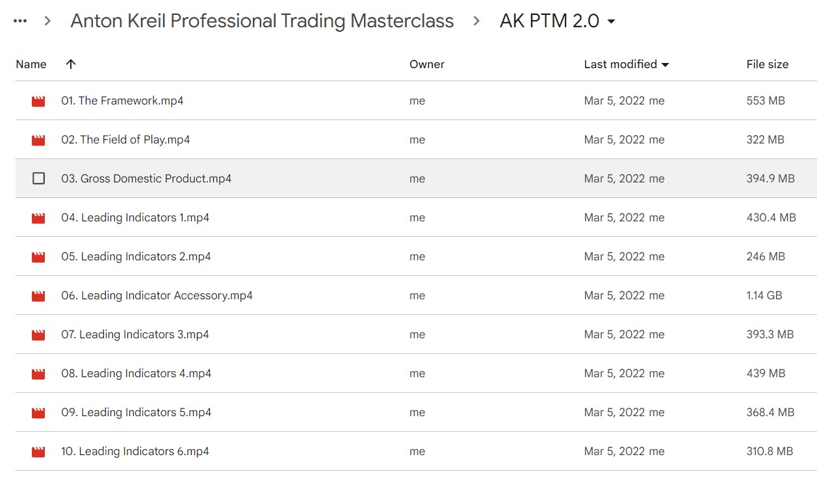Click the video icon for 01. The Framework.mp4

tap(38, 101)
